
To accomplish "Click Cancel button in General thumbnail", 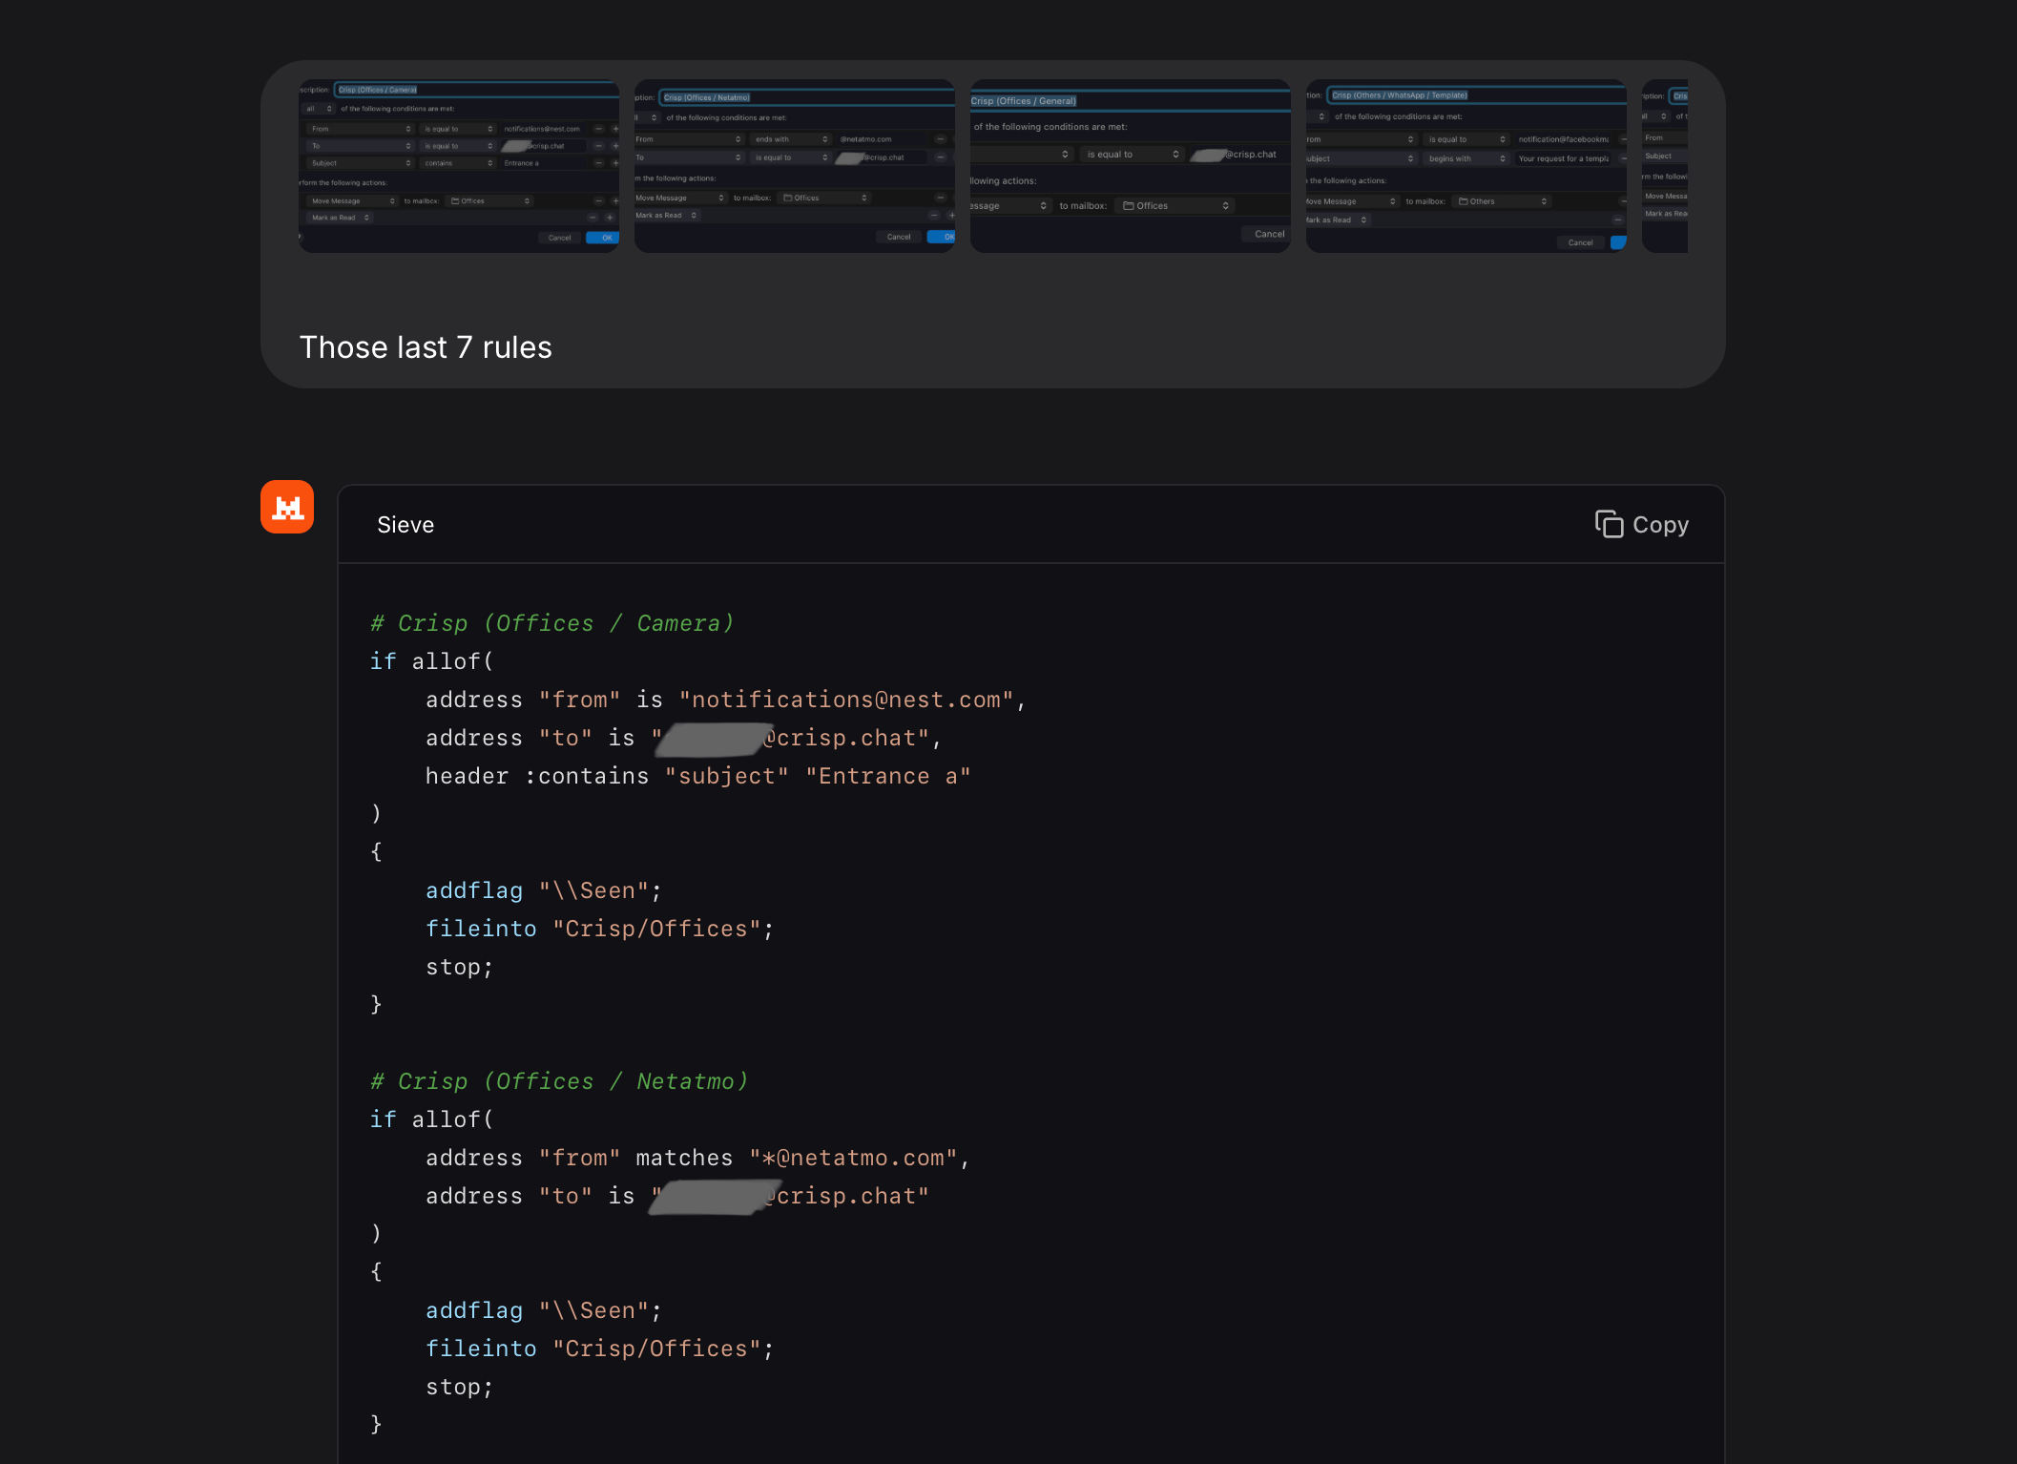I will 1268,234.
